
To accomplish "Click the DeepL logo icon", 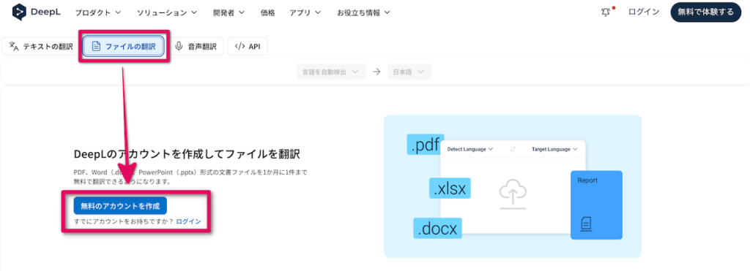I will (x=19, y=12).
